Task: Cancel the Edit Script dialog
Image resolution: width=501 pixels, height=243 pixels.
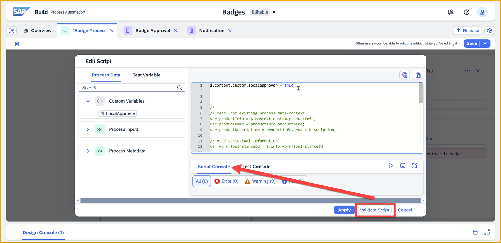Action: click(x=405, y=210)
